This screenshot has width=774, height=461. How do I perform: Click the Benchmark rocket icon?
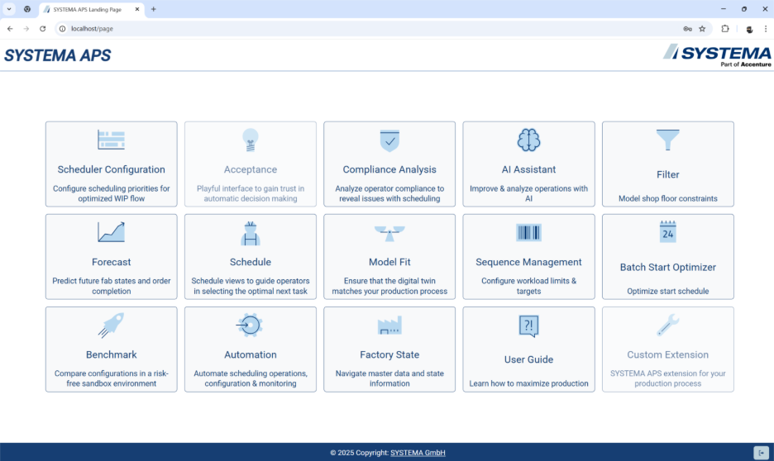pos(111,325)
